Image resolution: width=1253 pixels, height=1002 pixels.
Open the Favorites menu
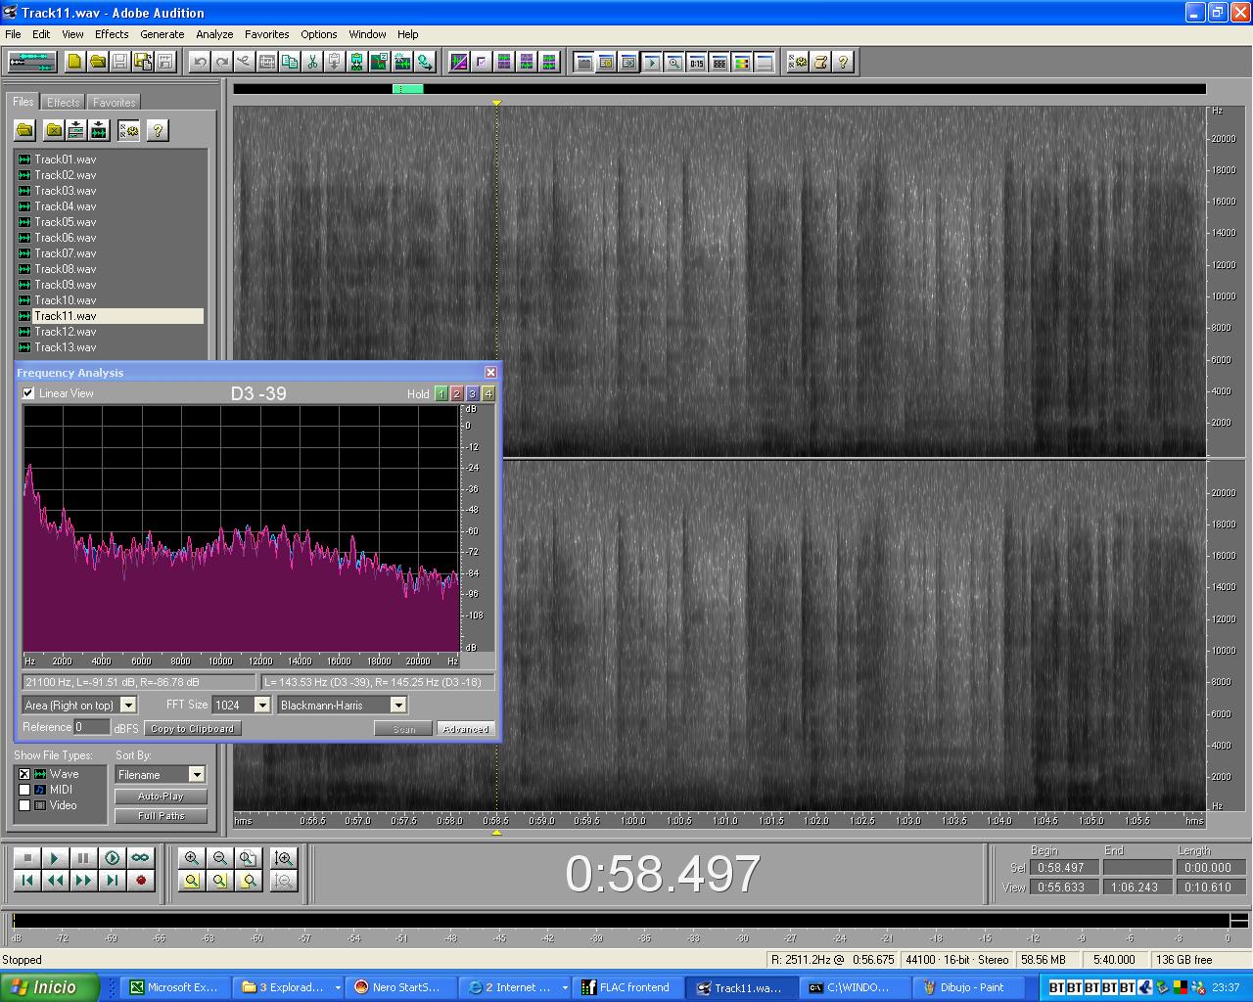[266, 34]
